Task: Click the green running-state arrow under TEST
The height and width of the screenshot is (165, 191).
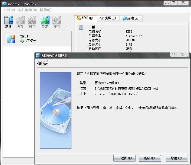Action: (22, 41)
